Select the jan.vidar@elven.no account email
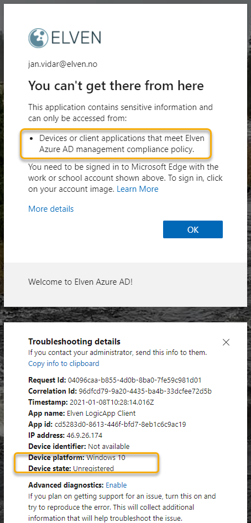The height and width of the screenshot is (523, 251). [62, 64]
